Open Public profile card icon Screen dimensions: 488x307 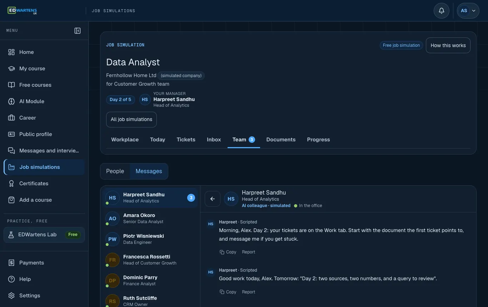pos(11,134)
